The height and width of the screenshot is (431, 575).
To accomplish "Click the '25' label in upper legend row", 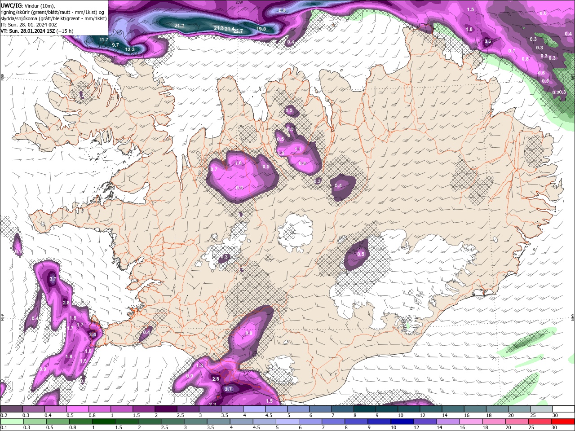I will coord(533,415).
